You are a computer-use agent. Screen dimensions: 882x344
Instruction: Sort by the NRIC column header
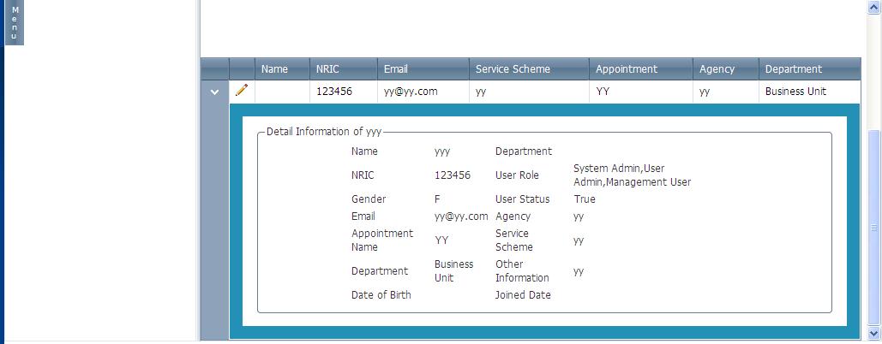[x=327, y=69]
